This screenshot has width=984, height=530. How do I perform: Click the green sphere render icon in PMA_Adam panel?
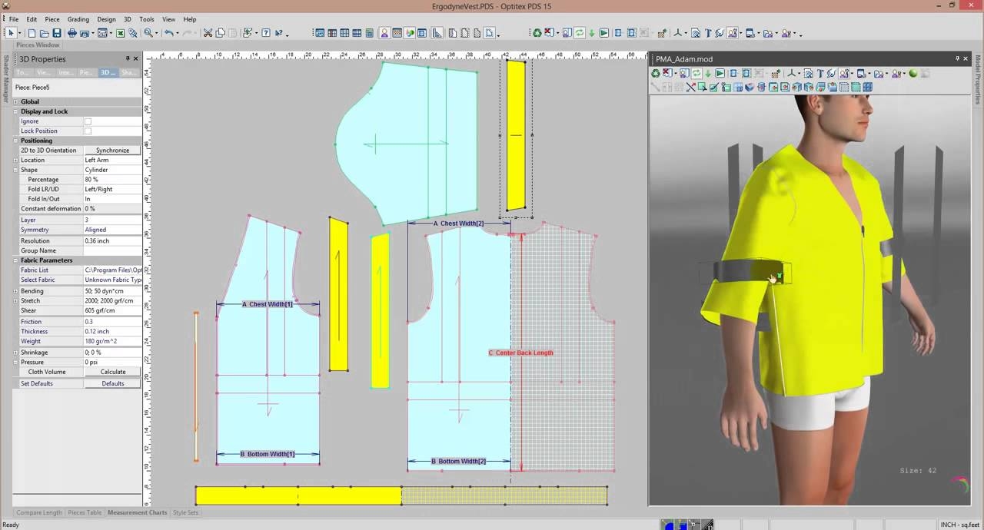pos(913,74)
